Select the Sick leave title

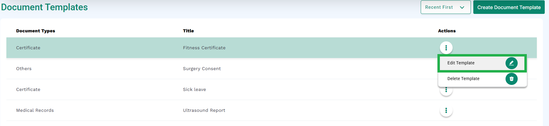(195, 89)
